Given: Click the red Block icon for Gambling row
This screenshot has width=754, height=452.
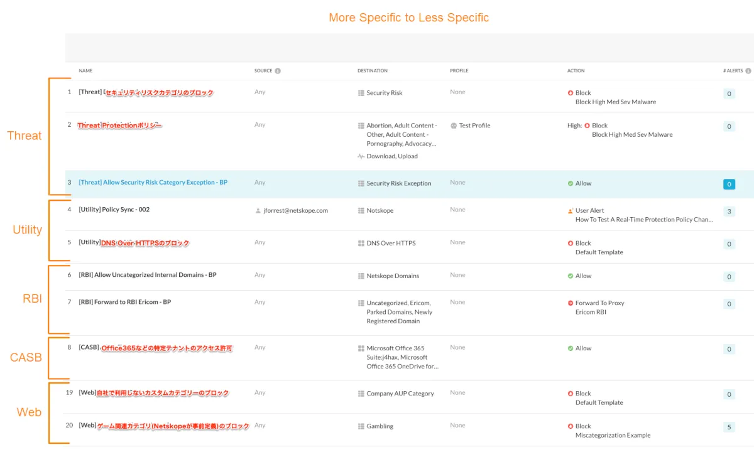Looking at the screenshot, I should [x=571, y=426].
